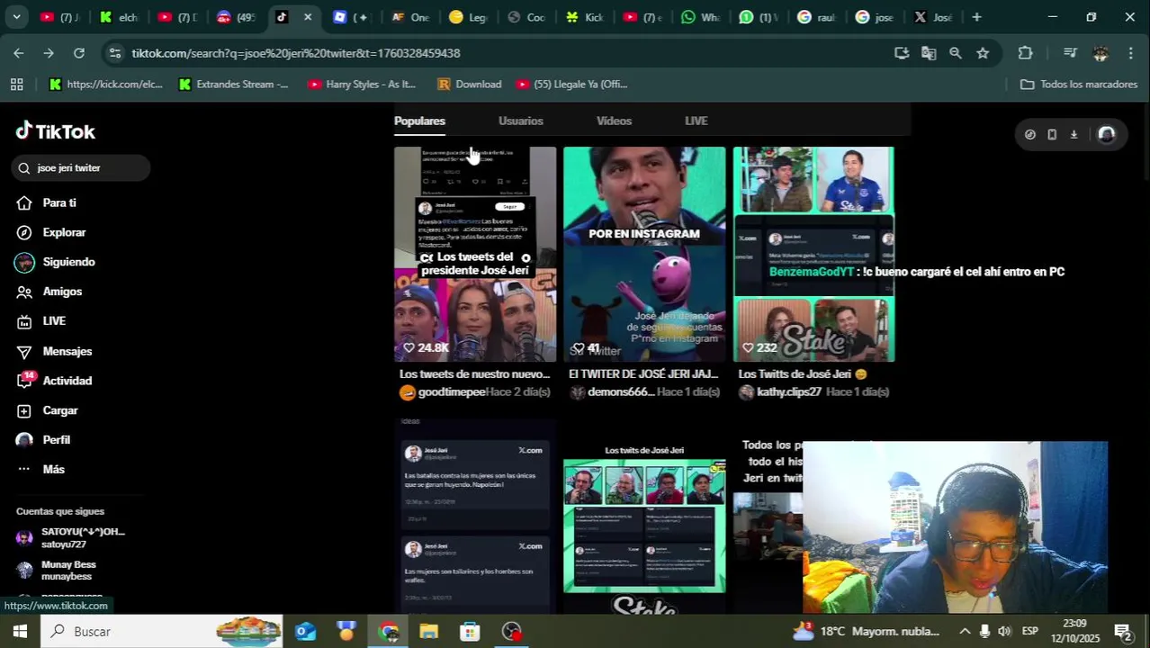The image size is (1150, 648).
Task: Open the 'Todos los marcadores' folder
Action: click(1079, 84)
